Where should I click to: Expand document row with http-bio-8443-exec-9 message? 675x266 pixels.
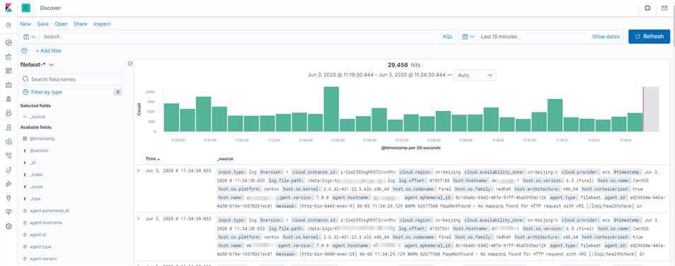tap(138, 171)
